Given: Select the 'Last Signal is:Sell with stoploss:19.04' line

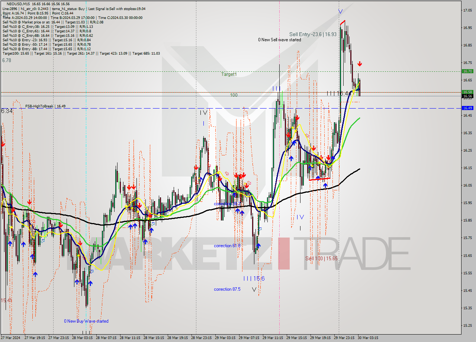Looking at the screenshot, I should (117, 9).
